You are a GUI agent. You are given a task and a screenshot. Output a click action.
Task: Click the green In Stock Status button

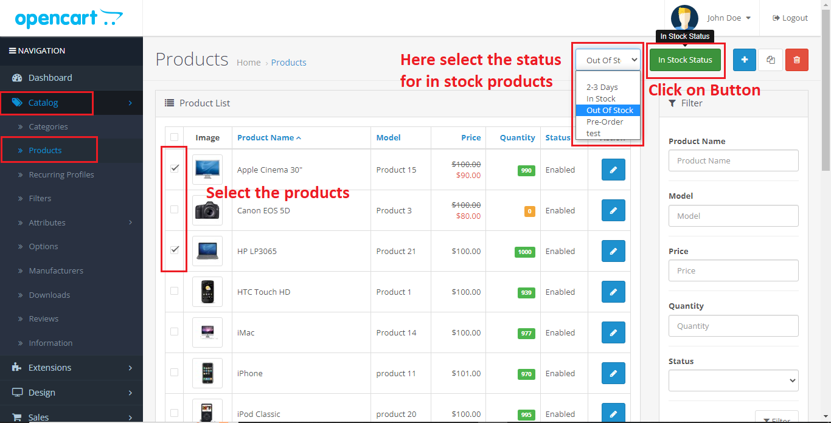point(685,60)
